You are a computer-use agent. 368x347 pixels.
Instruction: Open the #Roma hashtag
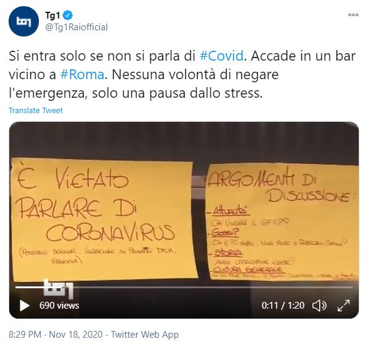82,75
